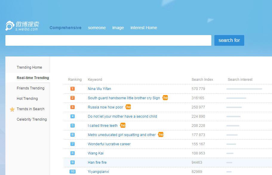272x175 pixels.
Task: Click the hot tag next to Russia now how poor
Action: point(128,107)
